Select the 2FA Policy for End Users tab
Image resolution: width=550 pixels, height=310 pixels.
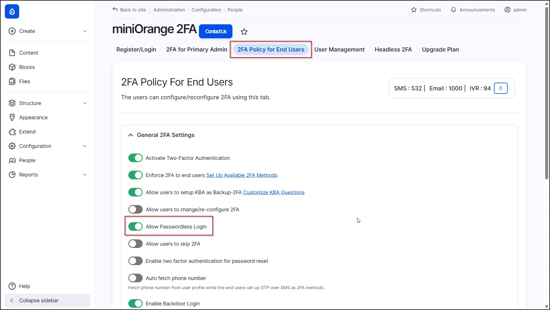point(271,49)
